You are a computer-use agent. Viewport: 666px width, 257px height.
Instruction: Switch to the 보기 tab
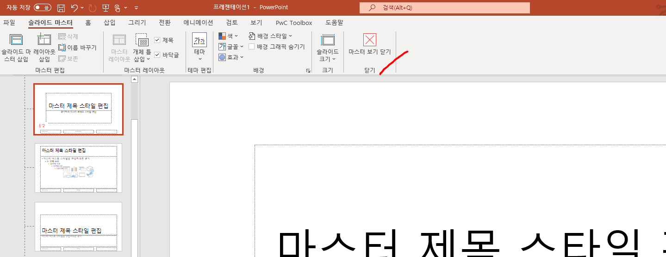point(256,23)
